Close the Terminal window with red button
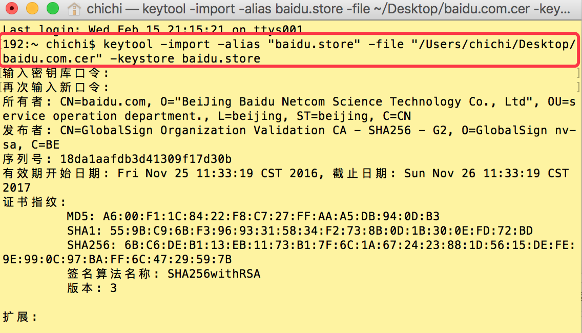 click(12, 8)
